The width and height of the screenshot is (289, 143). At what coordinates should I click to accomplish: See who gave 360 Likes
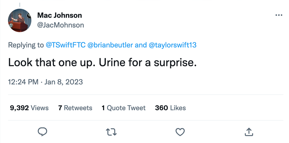click(x=170, y=108)
